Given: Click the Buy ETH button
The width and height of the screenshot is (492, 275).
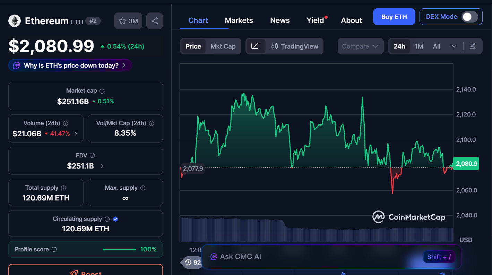Looking at the screenshot, I should tap(394, 16).
